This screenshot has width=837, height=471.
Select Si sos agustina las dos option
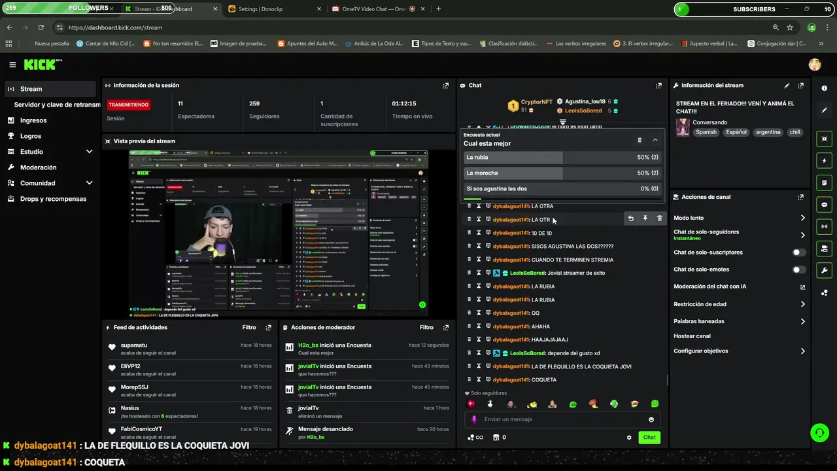(x=562, y=189)
